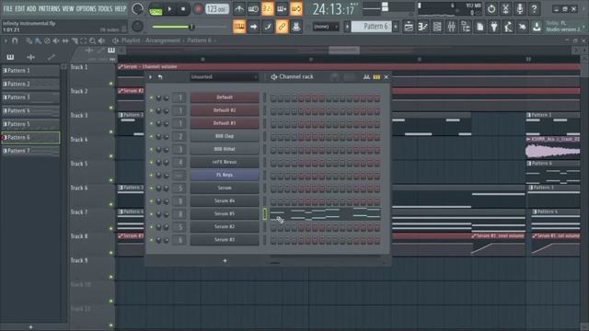Open the project info document icon
Image resolution: width=589 pixels, height=331 pixels.
[479, 27]
